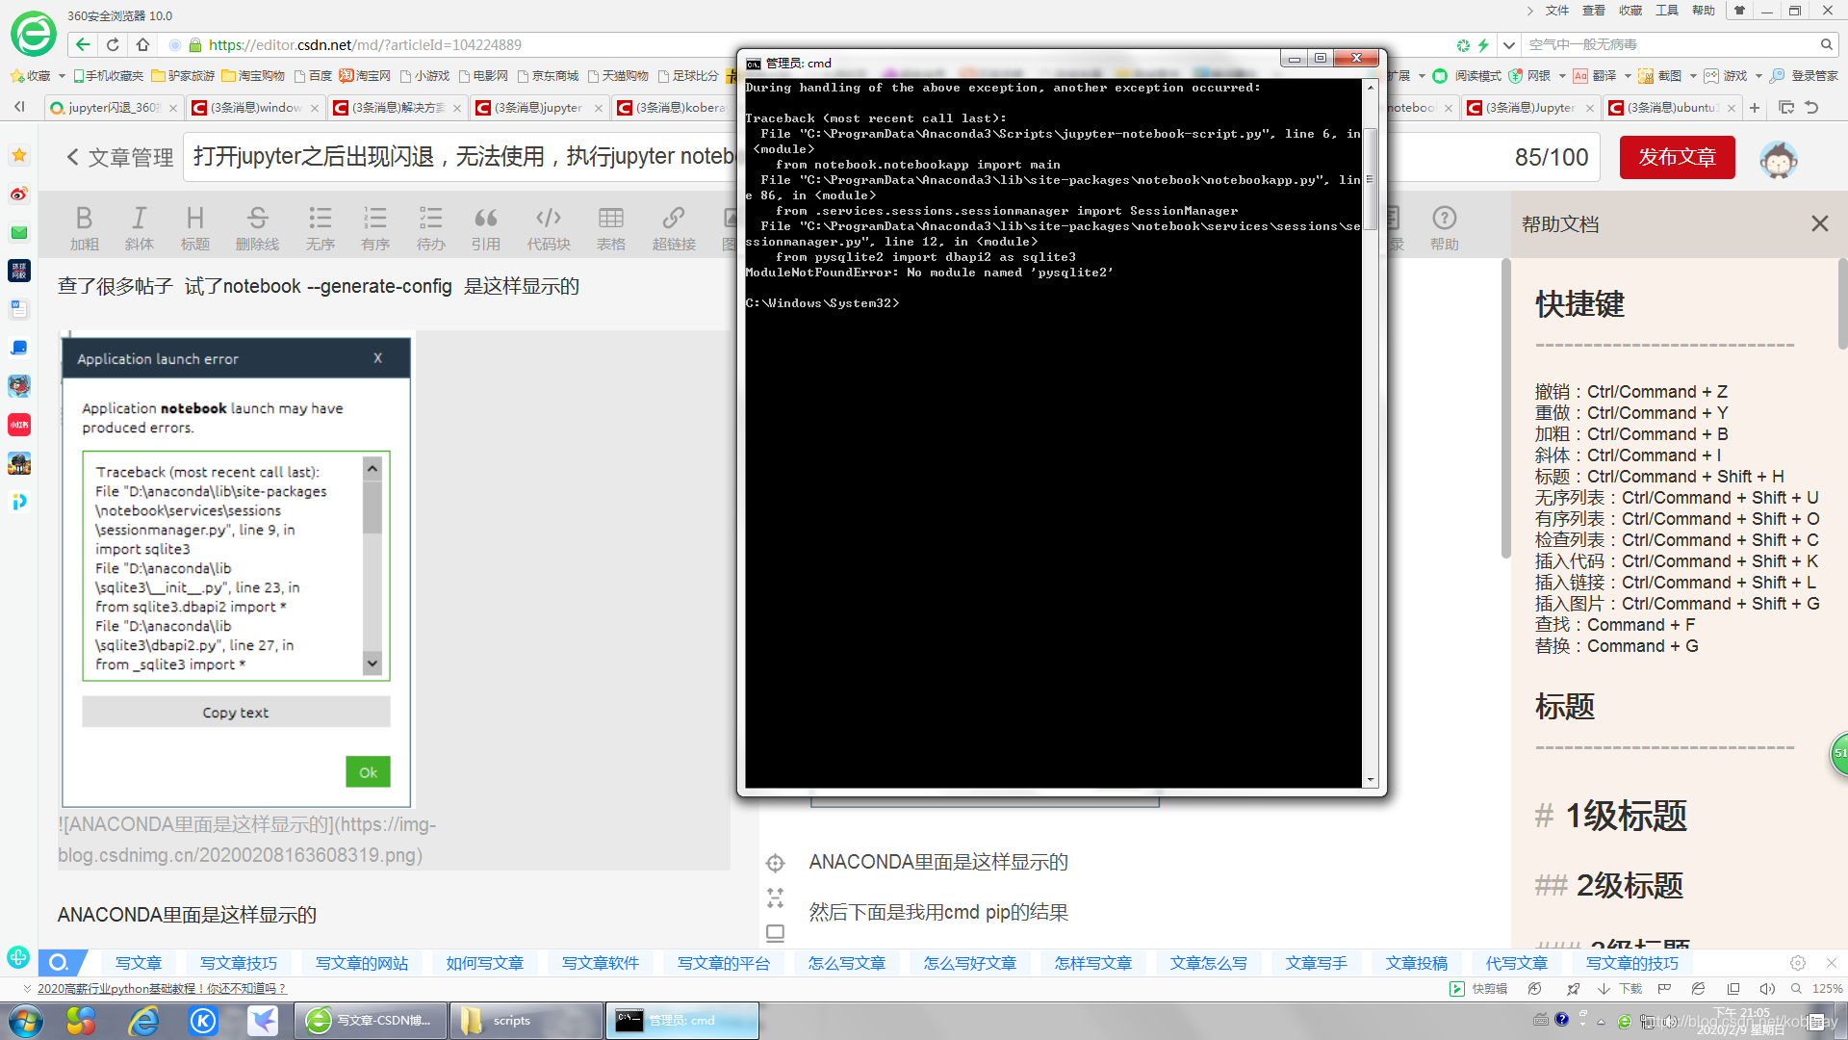Expand the address bar dropdown arrow
This screenshot has width=1848, height=1040.
tap(1509, 44)
